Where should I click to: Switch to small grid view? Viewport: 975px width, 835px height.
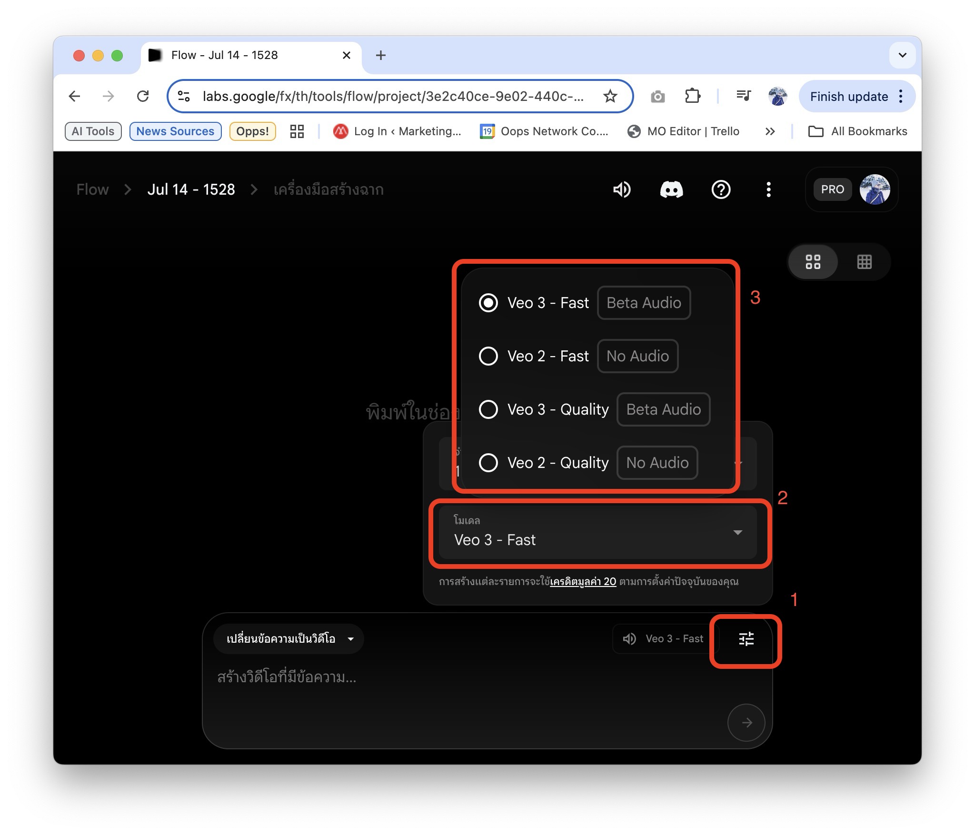click(864, 262)
